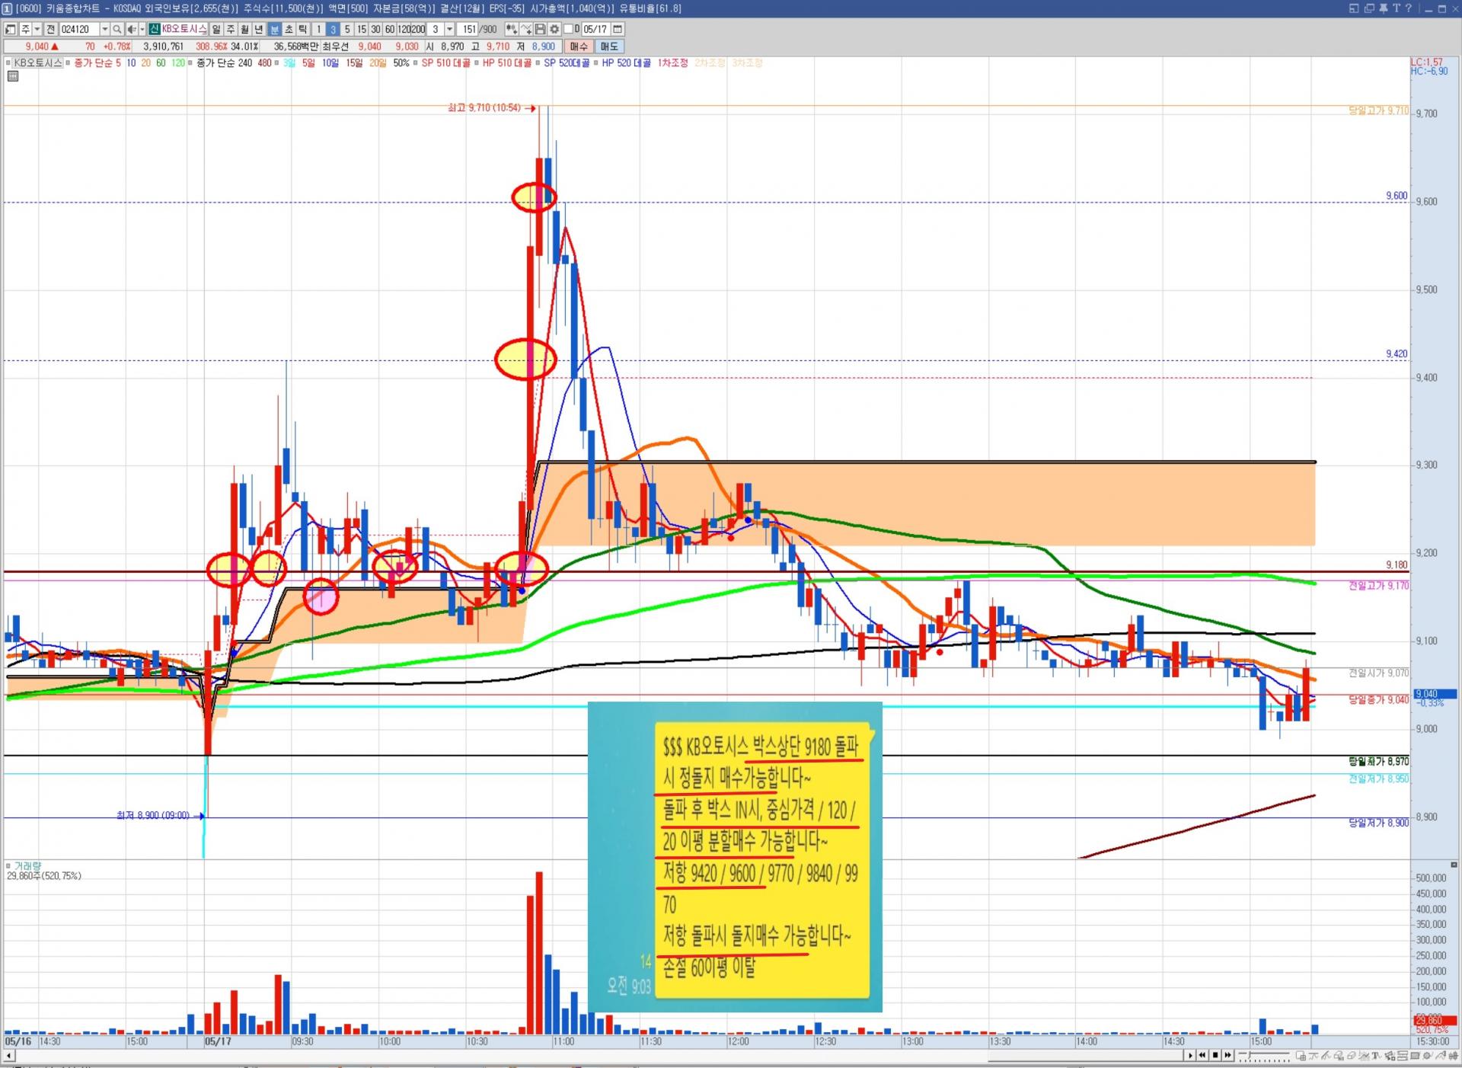
Task: Open the stock code 024120 dropdown
Action: point(104,29)
